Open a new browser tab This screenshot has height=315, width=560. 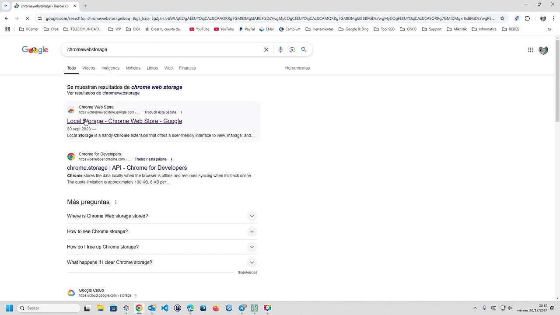pyautogui.click(x=85, y=6)
